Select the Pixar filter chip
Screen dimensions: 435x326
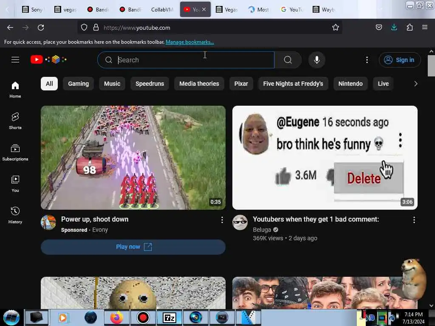[x=241, y=84]
